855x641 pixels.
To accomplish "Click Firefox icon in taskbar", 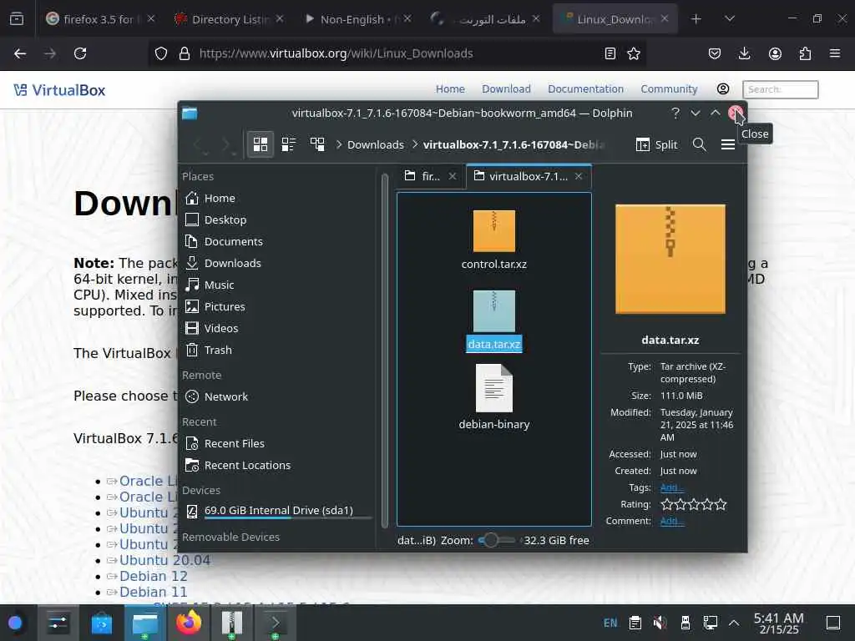I will click(x=189, y=623).
